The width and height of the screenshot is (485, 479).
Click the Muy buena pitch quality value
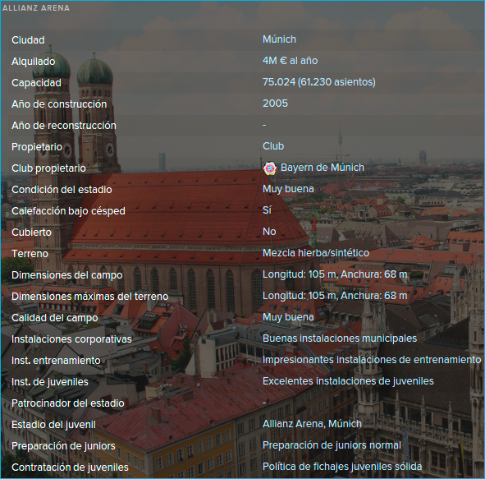288,317
